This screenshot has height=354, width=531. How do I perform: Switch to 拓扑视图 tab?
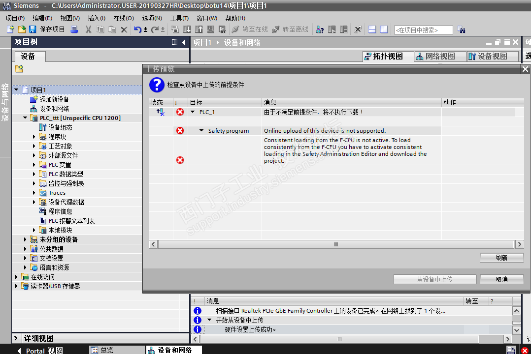click(388, 56)
